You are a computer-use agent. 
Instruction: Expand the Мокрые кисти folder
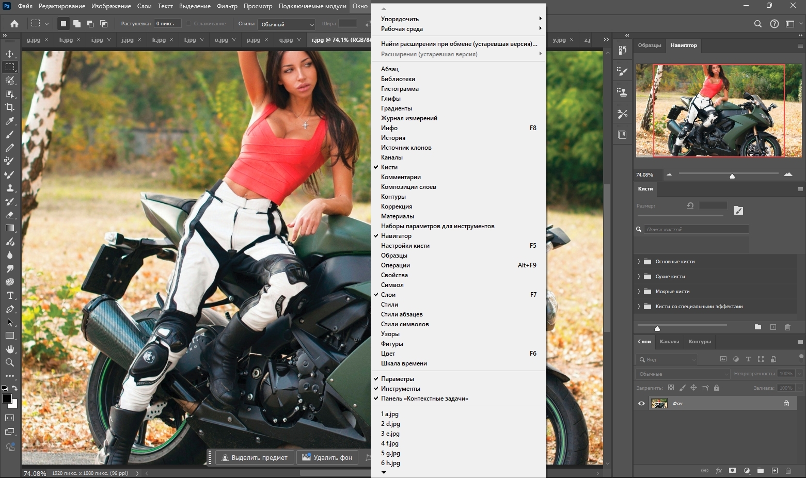(x=639, y=292)
